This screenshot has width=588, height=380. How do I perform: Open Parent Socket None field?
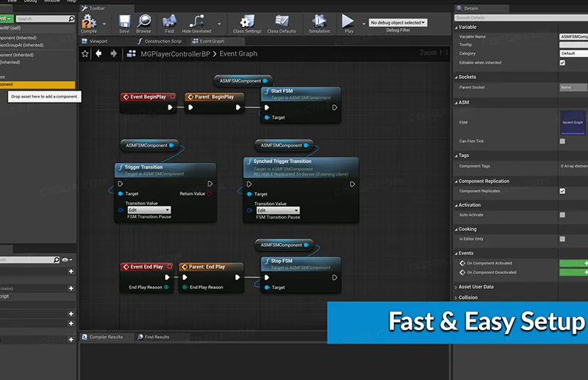pyautogui.click(x=573, y=87)
